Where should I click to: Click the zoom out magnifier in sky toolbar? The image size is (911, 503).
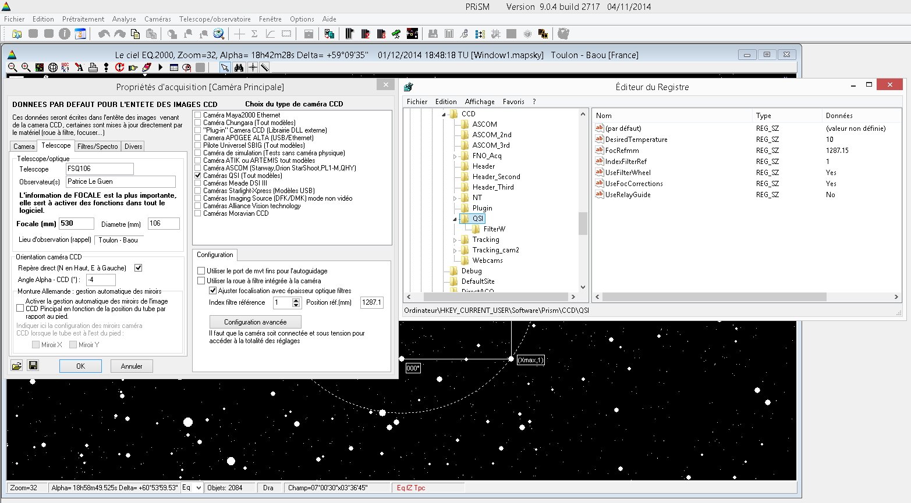[12, 67]
